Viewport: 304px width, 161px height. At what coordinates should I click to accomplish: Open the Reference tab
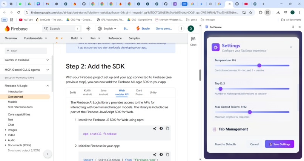coord(115,38)
